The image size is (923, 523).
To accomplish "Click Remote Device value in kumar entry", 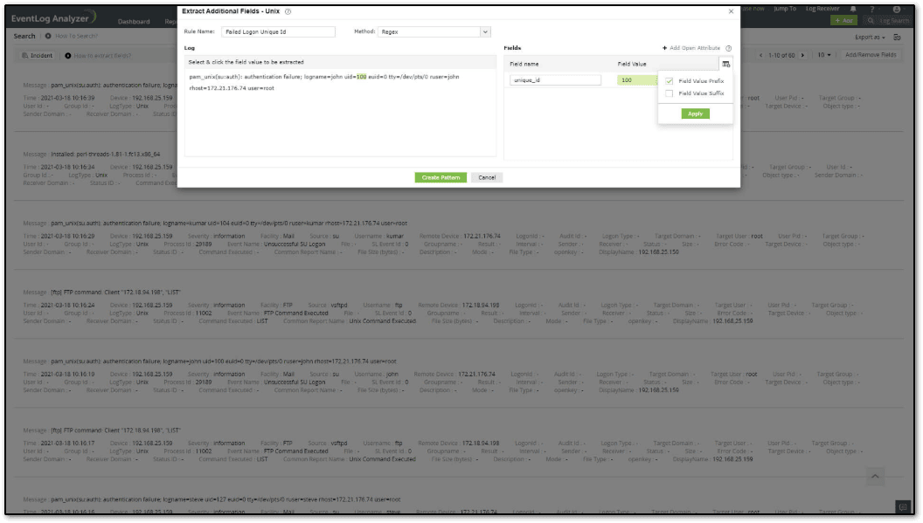I will (x=482, y=237).
